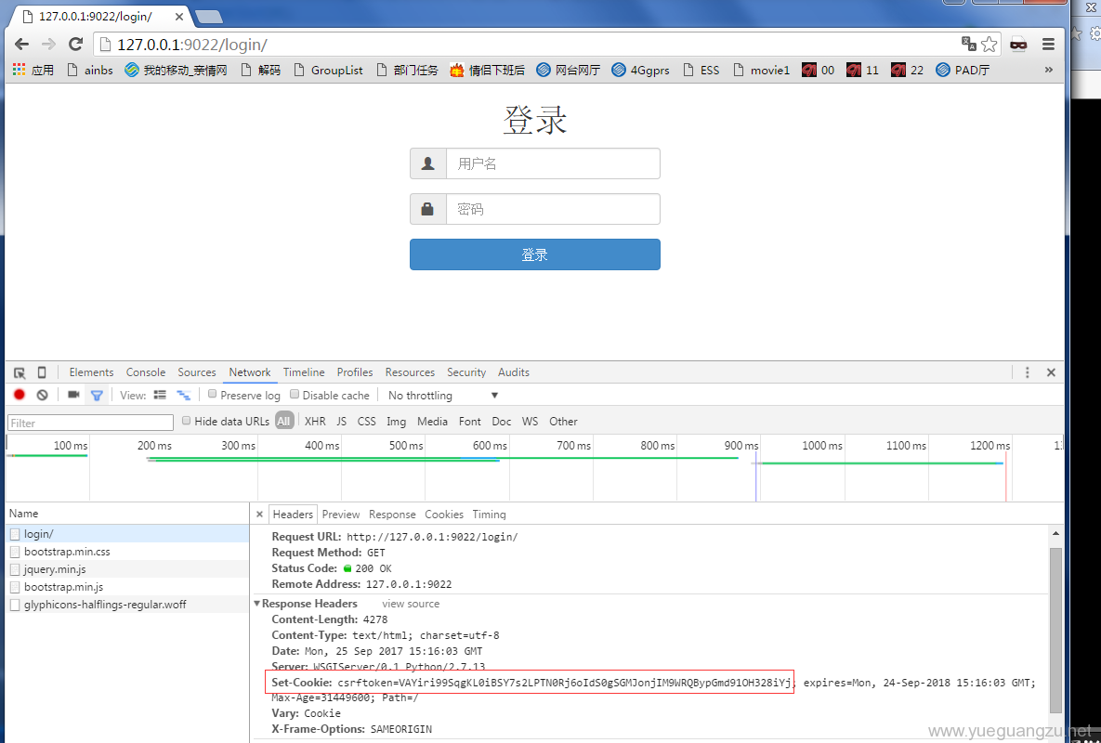
Task: Open the Sources panel
Action: 197,372
